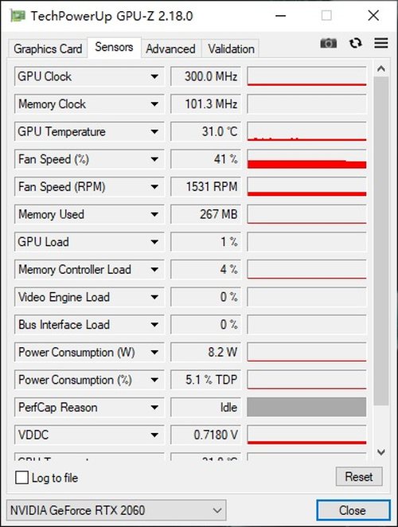Open the hamburger menu icon

point(381,43)
